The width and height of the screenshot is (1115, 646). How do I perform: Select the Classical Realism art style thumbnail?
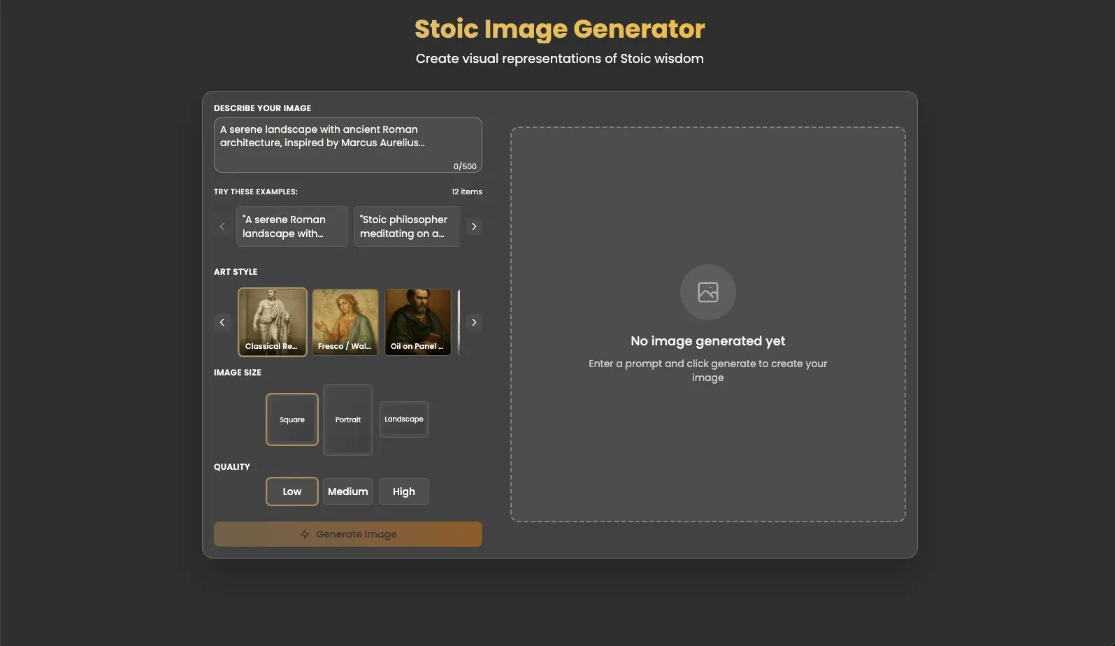273,322
